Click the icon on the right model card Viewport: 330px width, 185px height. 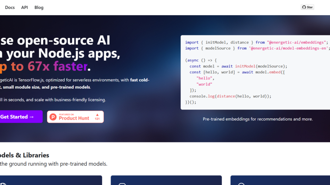click(x=241, y=184)
